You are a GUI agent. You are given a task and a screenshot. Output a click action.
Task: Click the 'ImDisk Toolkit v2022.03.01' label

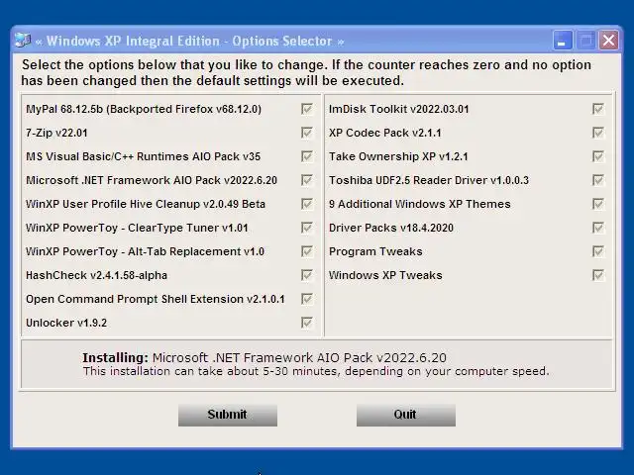[398, 109]
